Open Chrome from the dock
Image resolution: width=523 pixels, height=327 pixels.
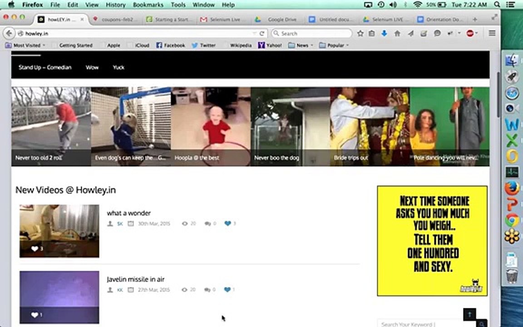pyautogui.click(x=512, y=221)
